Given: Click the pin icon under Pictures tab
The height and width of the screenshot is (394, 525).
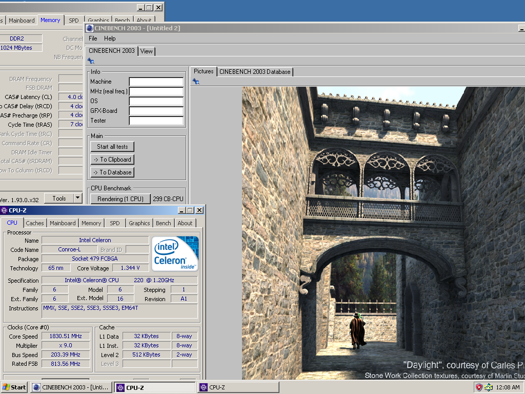Looking at the screenshot, I should pyautogui.click(x=196, y=82).
